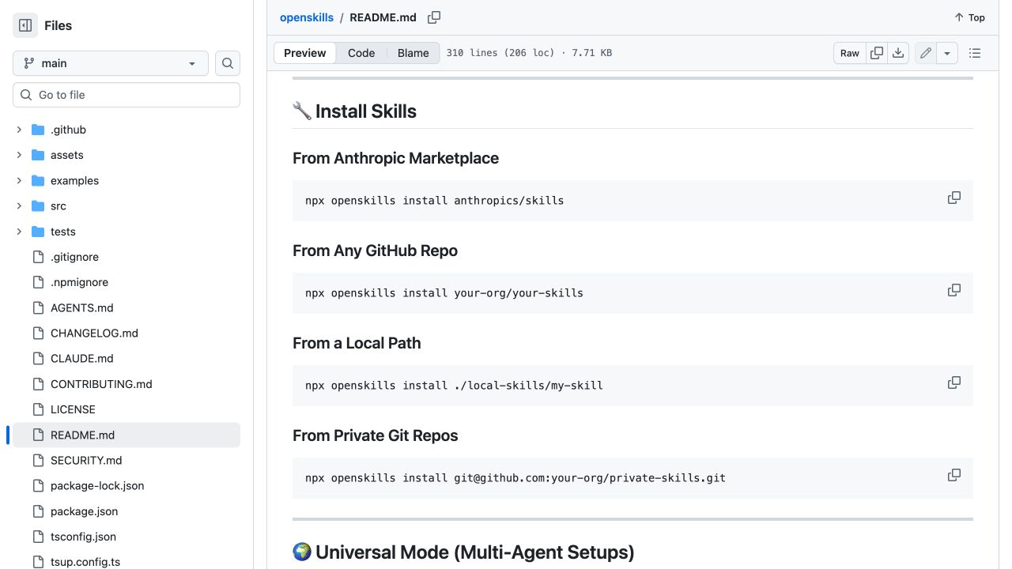
Task: Open the openskills repository breadcrumb link
Action: click(307, 17)
